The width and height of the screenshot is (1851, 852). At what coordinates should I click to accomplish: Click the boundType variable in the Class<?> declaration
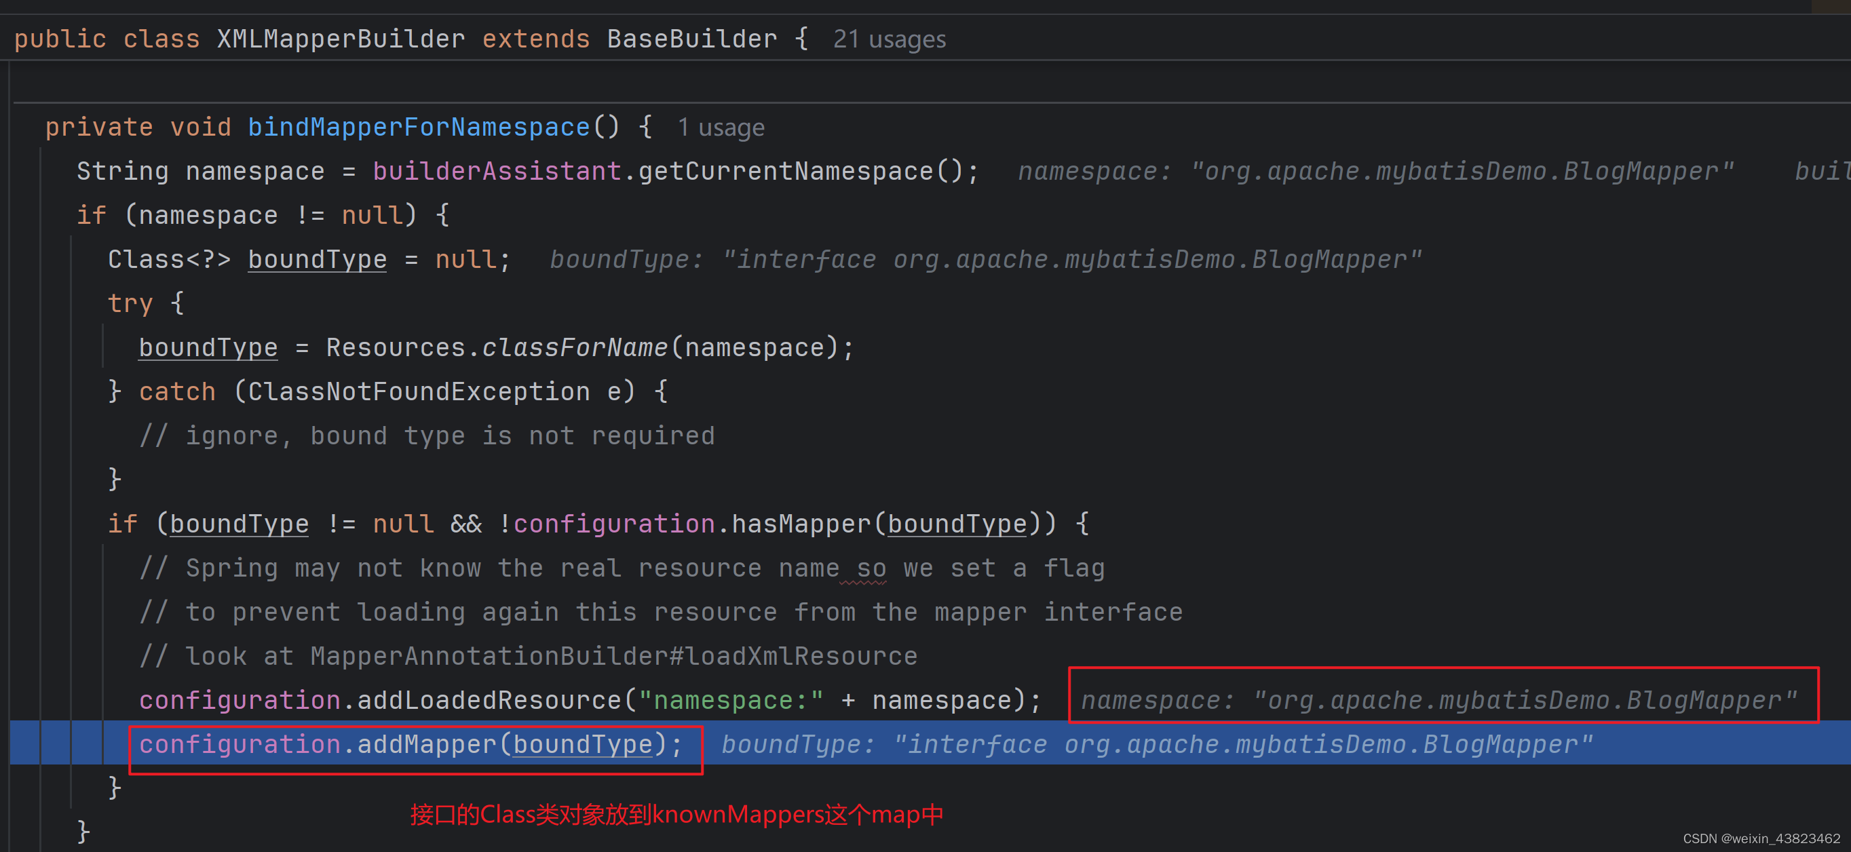tap(317, 259)
